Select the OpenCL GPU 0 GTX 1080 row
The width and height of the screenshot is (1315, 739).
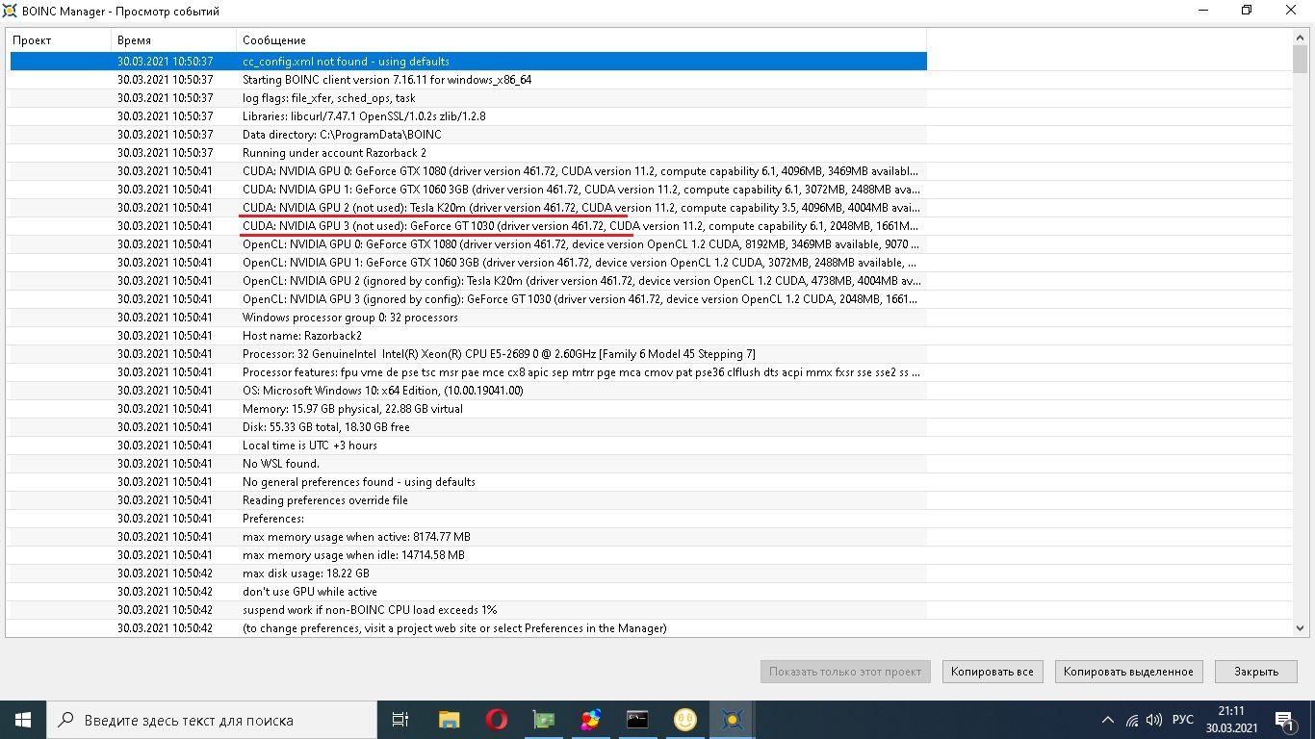click(468, 244)
